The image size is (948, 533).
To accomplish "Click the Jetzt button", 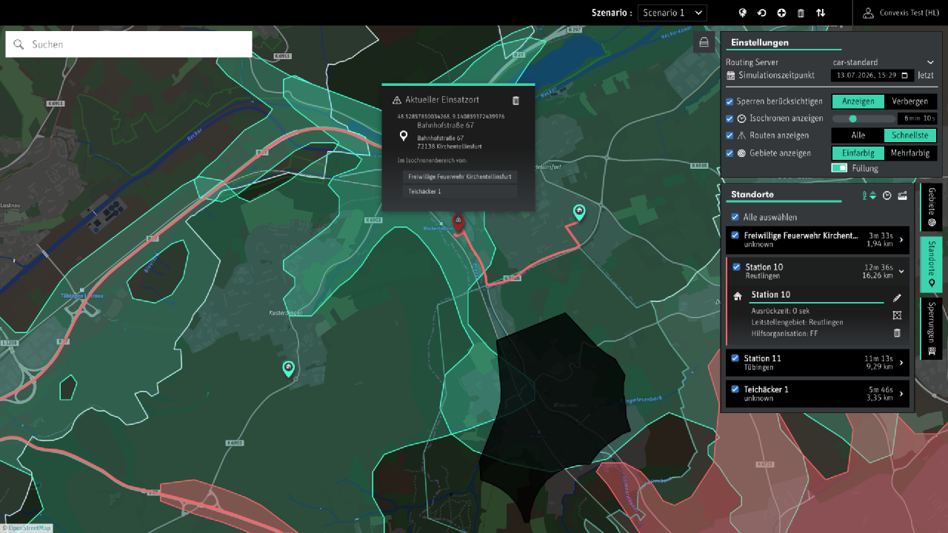I will pyautogui.click(x=926, y=76).
